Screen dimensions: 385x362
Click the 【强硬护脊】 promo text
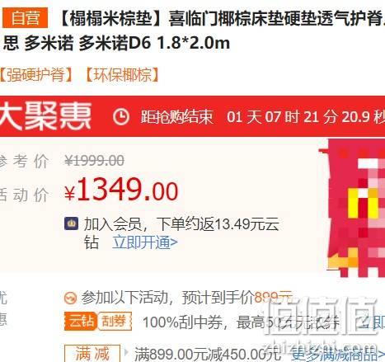[35, 75]
